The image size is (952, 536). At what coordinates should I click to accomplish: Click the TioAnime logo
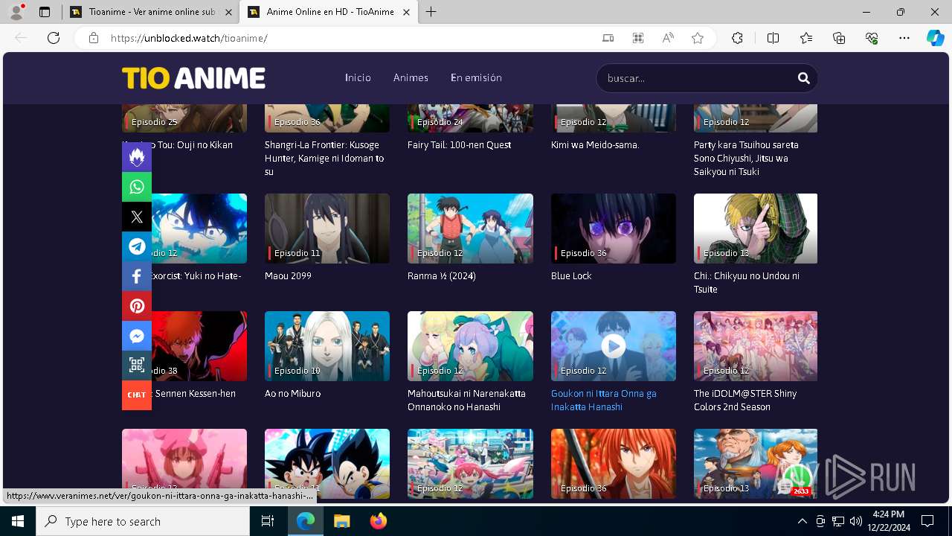193,78
